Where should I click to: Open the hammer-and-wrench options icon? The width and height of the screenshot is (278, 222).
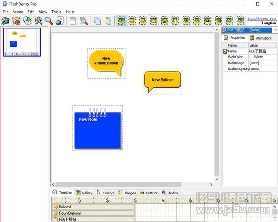point(38,21)
